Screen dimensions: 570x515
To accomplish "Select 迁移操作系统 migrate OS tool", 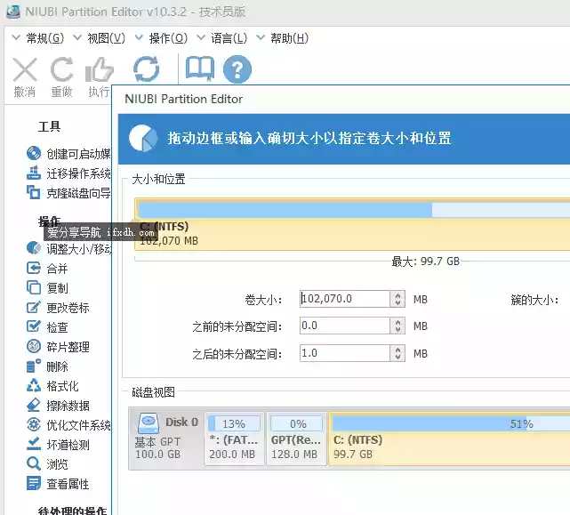I will pyautogui.click(x=68, y=173).
